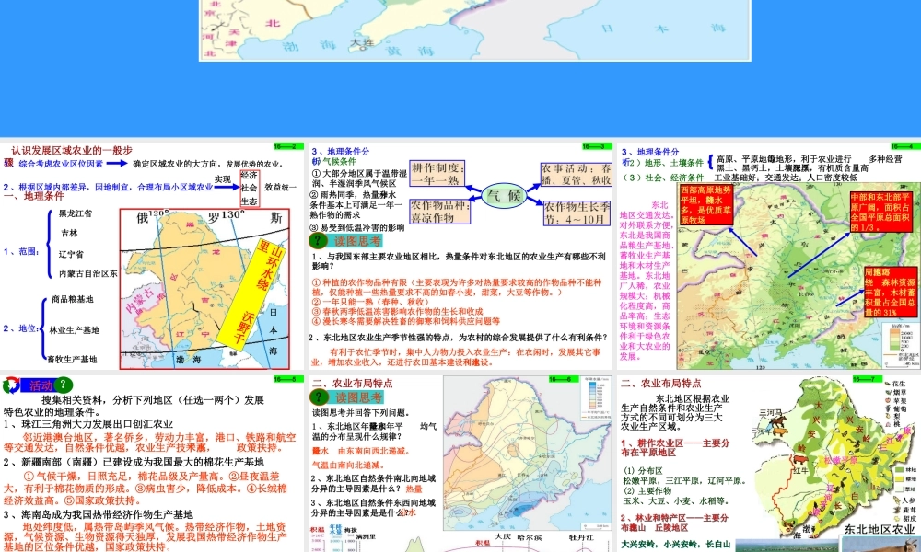Click the green question mark after 活动

click(x=63, y=385)
